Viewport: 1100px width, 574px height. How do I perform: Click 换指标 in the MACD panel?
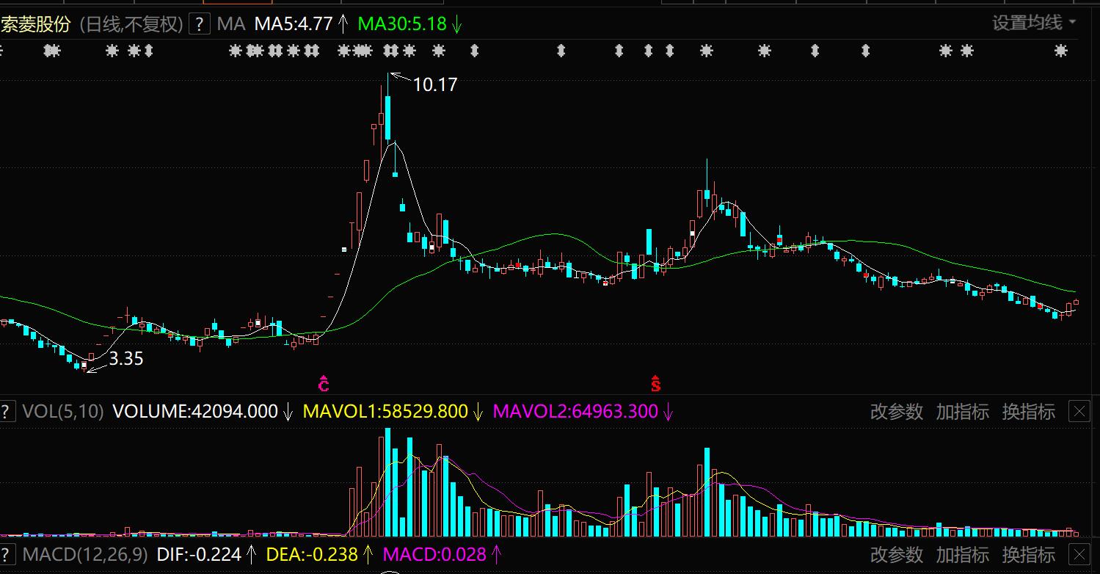click(x=1028, y=554)
